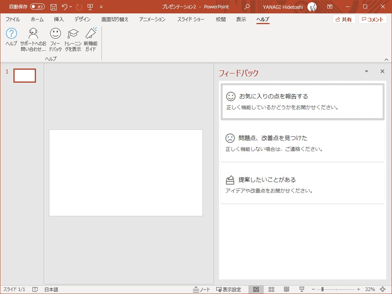The height and width of the screenshot is (294, 392).
Task: Select the slide 1 thumbnail
Action: 24,75
